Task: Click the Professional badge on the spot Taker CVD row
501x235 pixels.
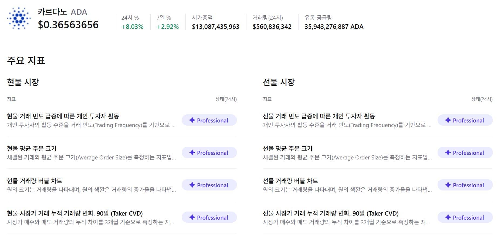Action: click(x=209, y=217)
